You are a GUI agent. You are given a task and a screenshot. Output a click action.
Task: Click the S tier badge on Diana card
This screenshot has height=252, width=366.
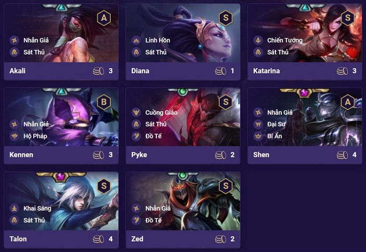pyautogui.click(x=226, y=18)
